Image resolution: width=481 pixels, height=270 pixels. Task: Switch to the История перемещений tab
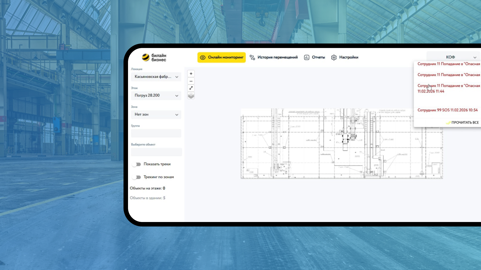[x=277, y=57]
